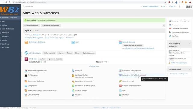Click Revenir à l'administrateur link

[150, 7]
